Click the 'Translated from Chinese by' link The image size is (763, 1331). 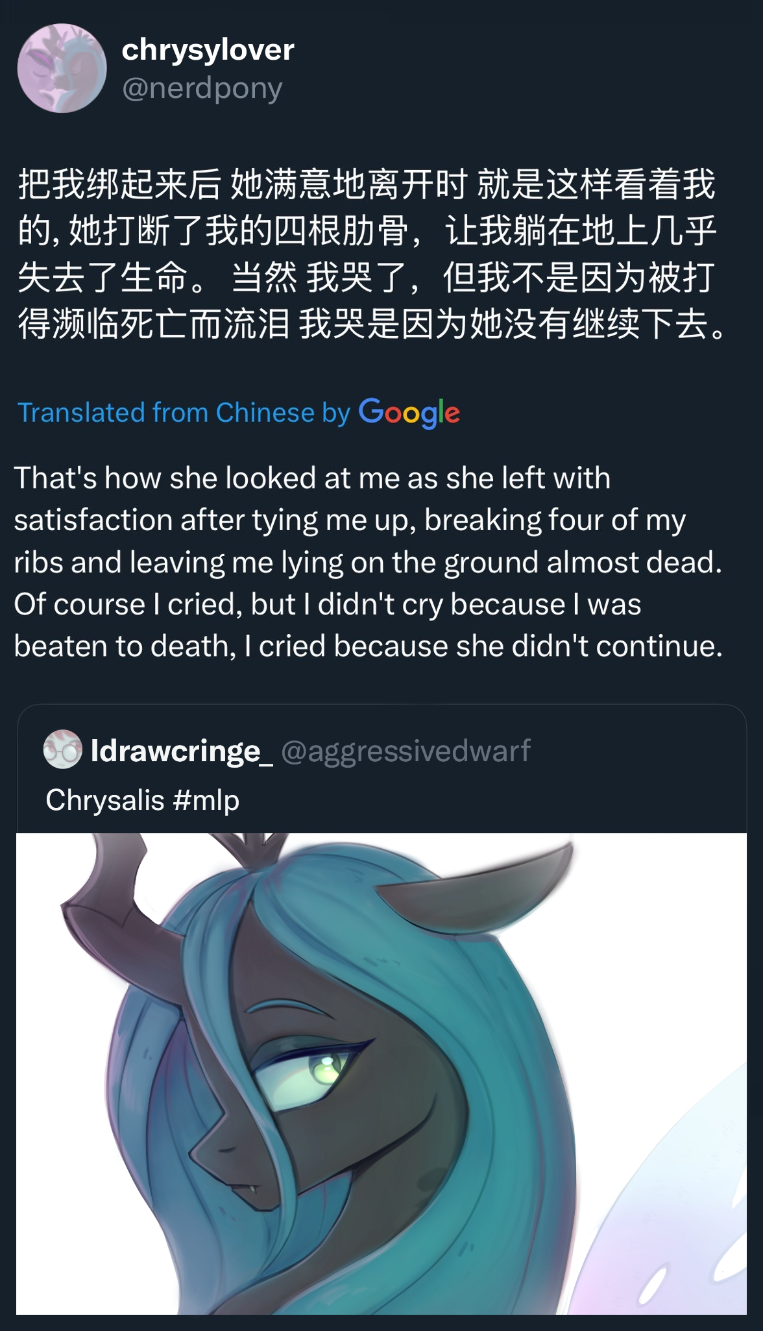point(184,413)
